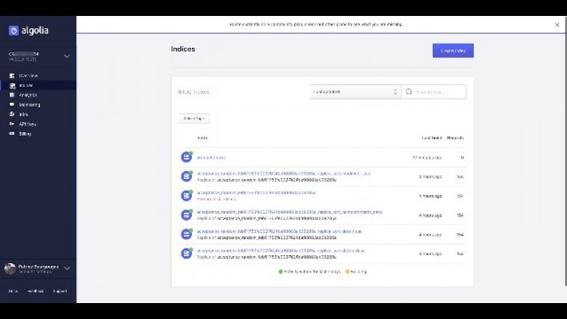This screenshot has width=567, height=319.
Task: Open Overview from the sidebar icon
Action: point(12,75)
